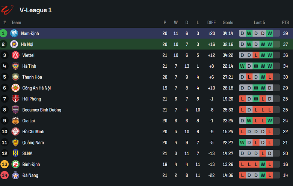Image resolution: width=293 pixels, height=186 pixels.
Task: Click Hà Nội club crest
Action: [14, 44]
